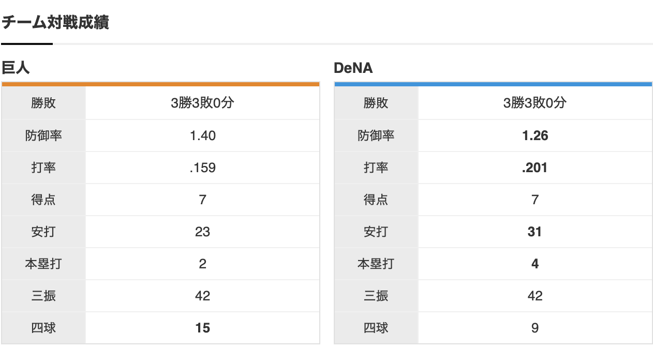The height and width of the screenshot is (364, 653).
Task: Select 巨人's 防御率 value 1.40
Action: coord(202,135)
